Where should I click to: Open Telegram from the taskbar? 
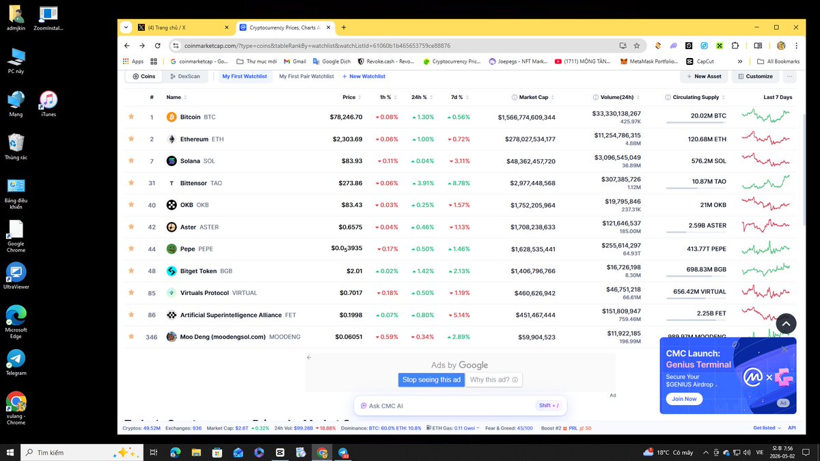(344, 452)
